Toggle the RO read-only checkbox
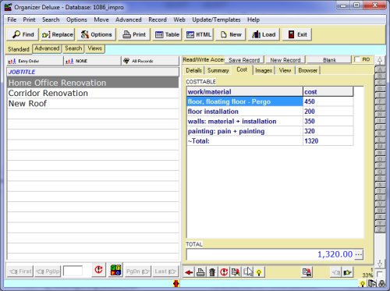The image size is (390, 291). click(x=357, y=59)
